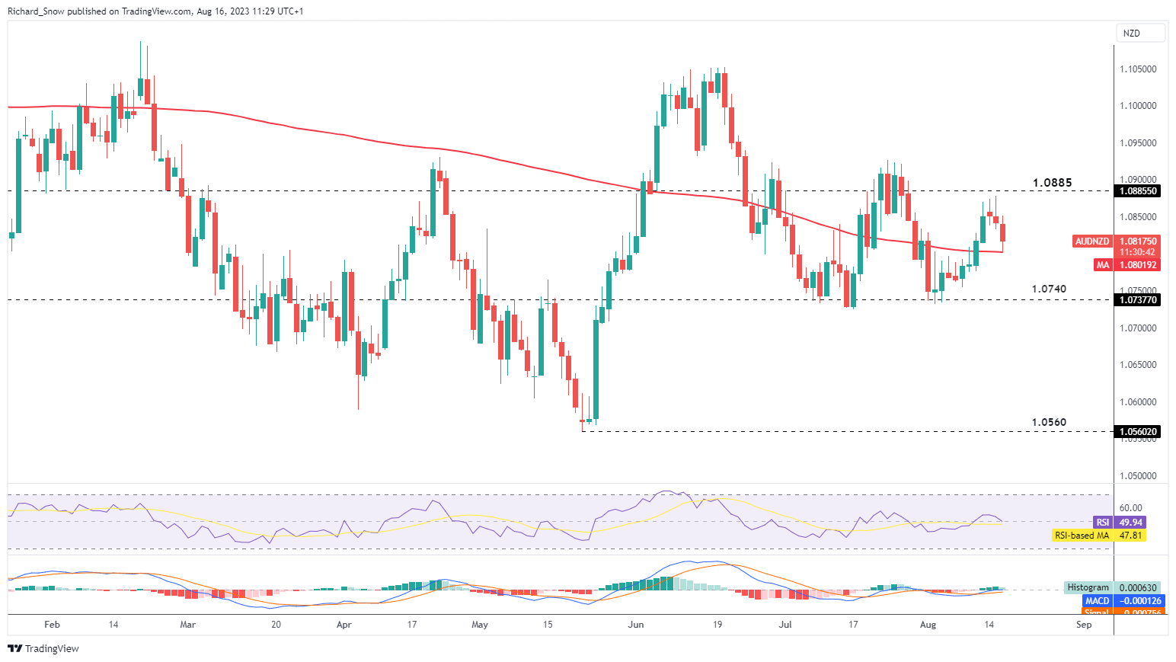This screenshot has width=1176, height=662.
Task: Click the Mar date on time axis
Action: (187, 625)
